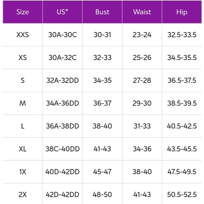Select the Bust column header
The width and height of the screenshot is (204, 204).
pyautogui.click(x=102, y=12)
